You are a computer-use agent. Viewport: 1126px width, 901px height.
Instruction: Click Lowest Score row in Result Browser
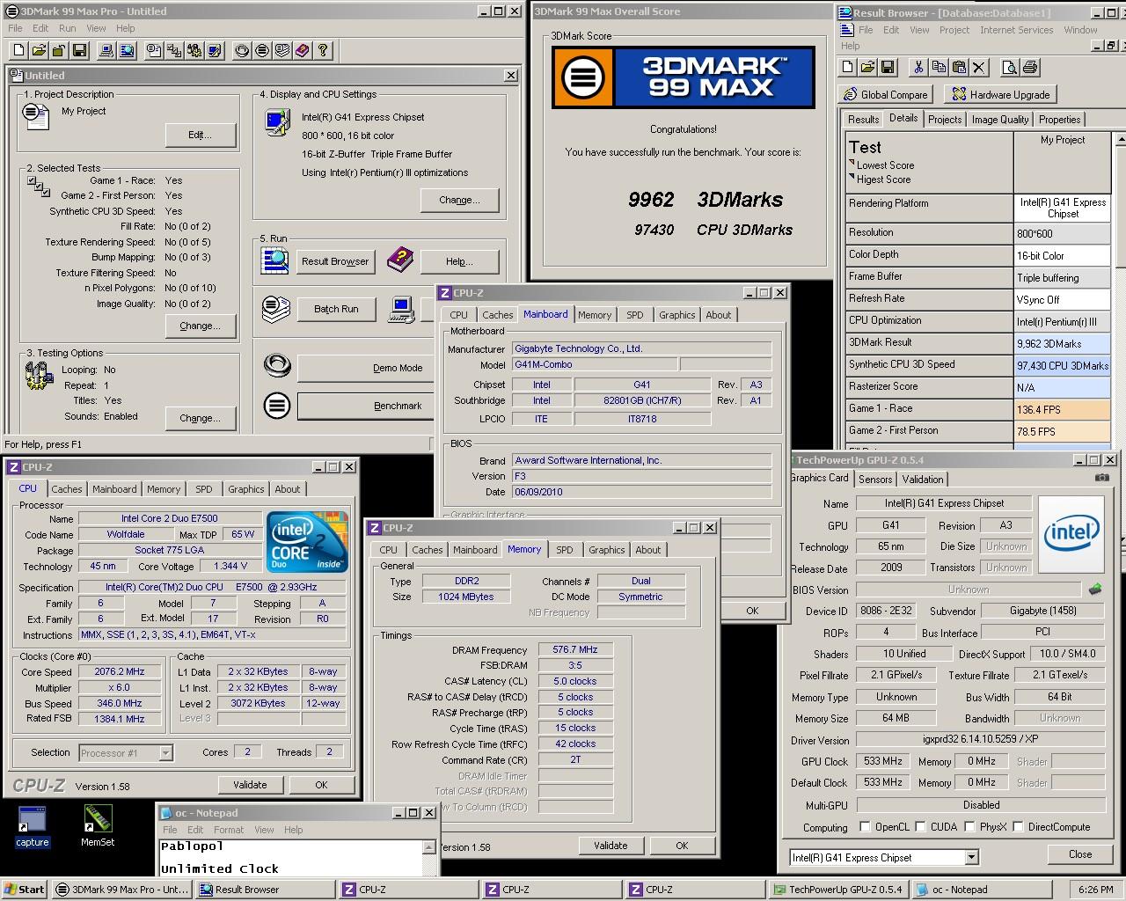point(882,165)
